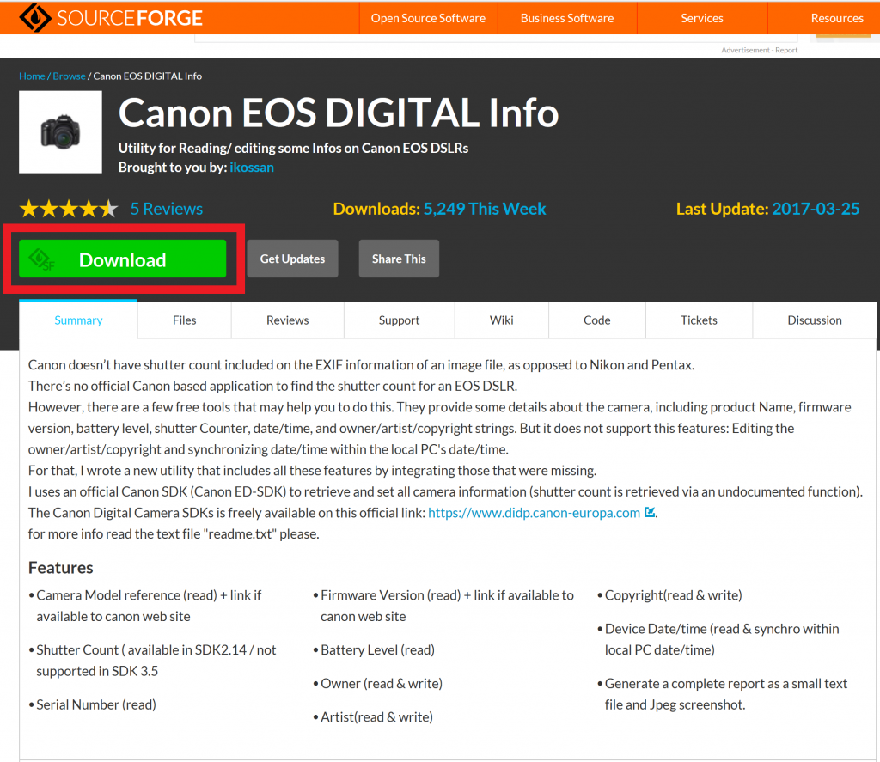
Task: Switch to the Wiki tab
Action: pyautogui.click(x=501, y=320)
